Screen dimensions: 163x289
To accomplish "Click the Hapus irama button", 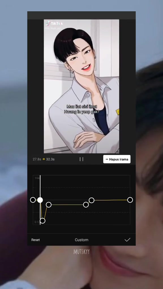I will pyautogui.click(x=117, y=159).
